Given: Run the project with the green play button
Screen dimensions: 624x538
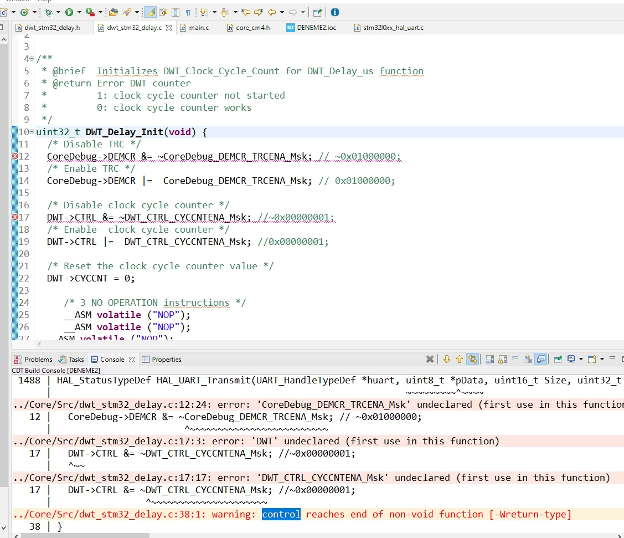Looking at the screenshot, I should [x=69, y=12].
